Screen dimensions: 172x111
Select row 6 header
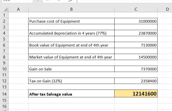(4, 45)
